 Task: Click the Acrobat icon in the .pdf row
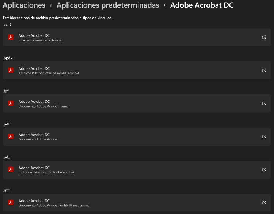11,136
